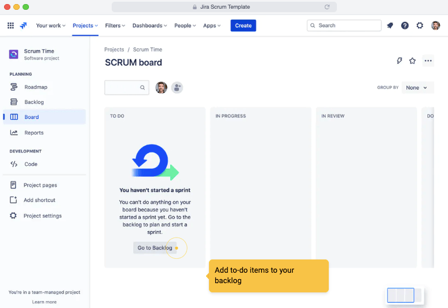Star the SCRUM board
This screenshot has height=308, width=448.
pos(412,61)
